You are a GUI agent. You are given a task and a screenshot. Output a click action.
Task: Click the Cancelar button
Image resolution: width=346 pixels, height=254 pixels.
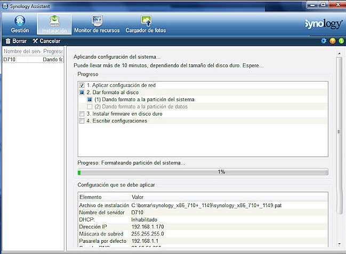46,41
